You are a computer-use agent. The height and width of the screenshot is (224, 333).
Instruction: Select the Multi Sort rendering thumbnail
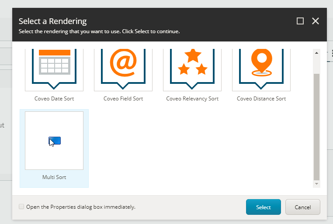[54, 141]
